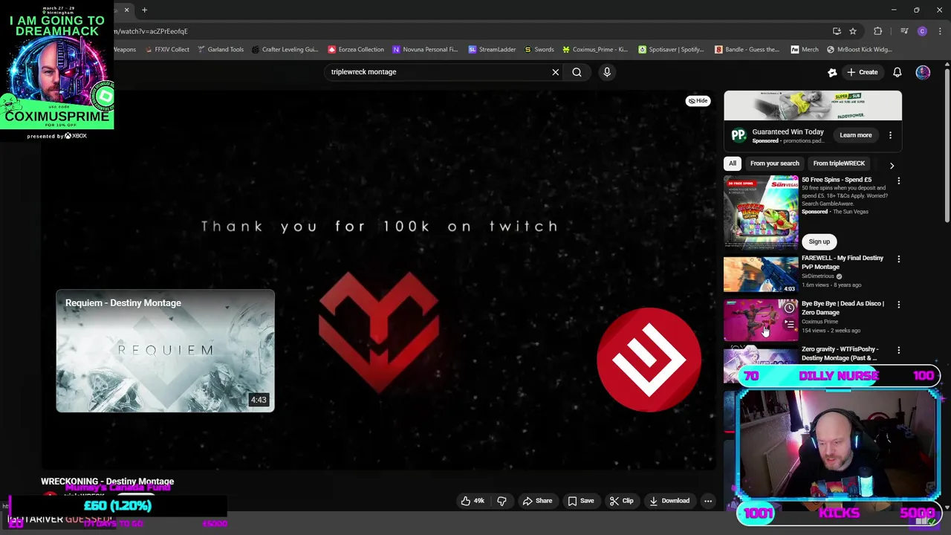
Task: Select the All filter chip
Action: tap(732, 163)
